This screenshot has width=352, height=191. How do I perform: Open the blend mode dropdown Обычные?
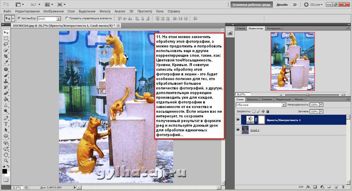pyautogui.click(x=260, y=105)
